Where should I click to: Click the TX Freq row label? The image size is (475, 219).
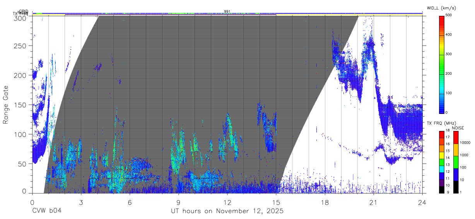pyautogui.click(x=21, y=14)
